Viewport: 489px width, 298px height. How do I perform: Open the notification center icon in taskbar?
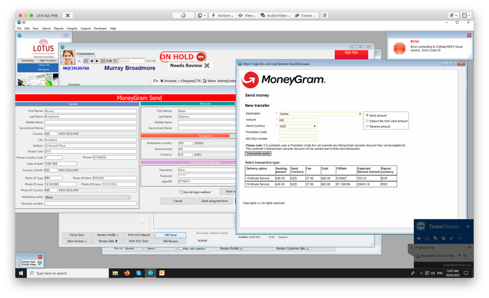pyautogui.click(x=466, y=273)
